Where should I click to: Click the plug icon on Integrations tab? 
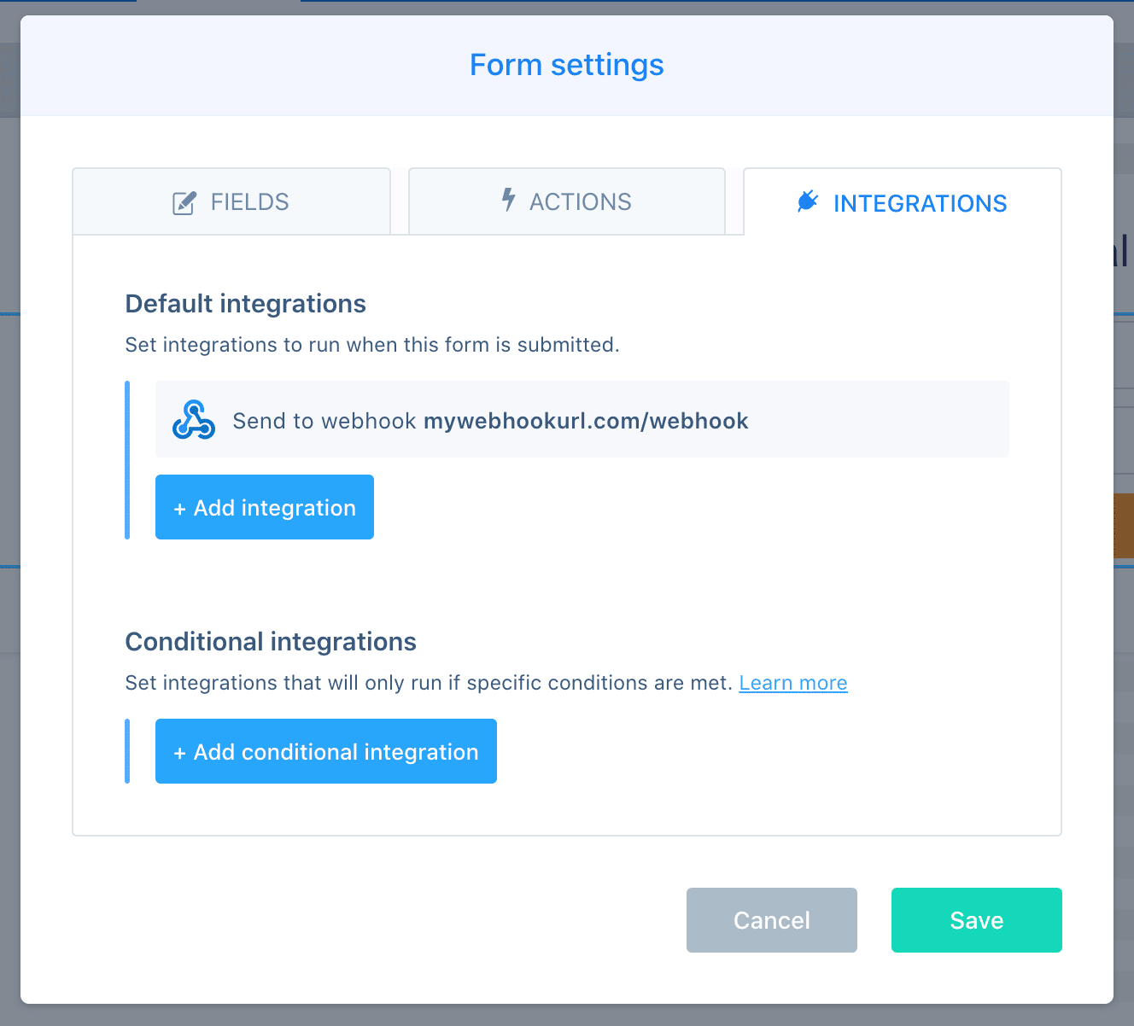pyautogui.click(x=807, y=201)
